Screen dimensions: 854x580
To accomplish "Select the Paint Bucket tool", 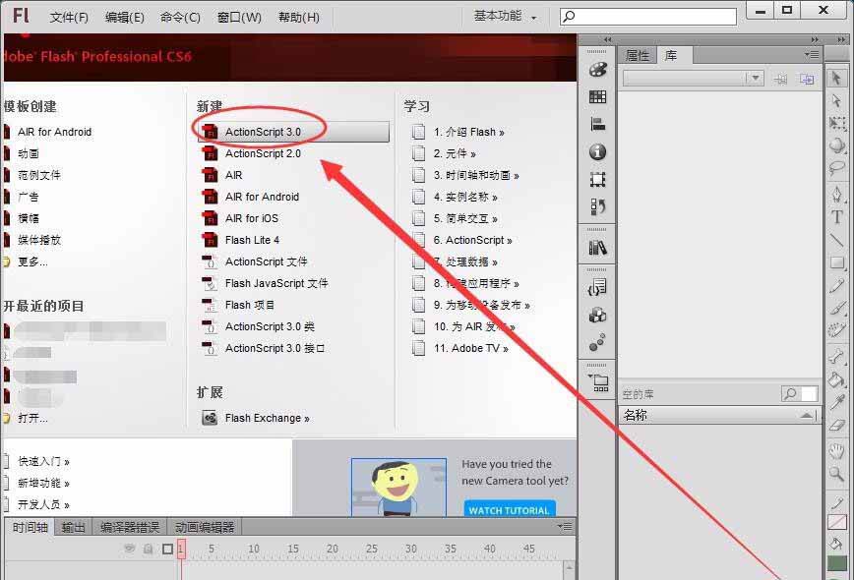I will point(836,379).
